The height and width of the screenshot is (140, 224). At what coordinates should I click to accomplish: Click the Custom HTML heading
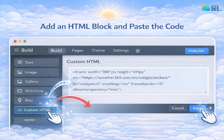pyautogui.click(x=84, y=62)
